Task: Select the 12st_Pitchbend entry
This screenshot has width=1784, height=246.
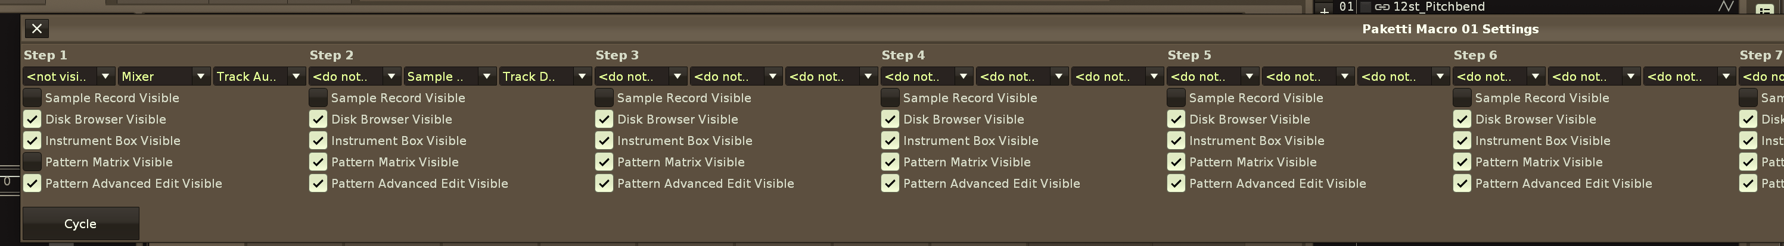Action: click(1438, 7)
